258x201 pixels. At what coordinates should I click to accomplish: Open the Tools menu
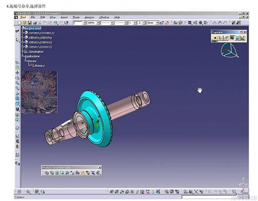coord(76,17)
